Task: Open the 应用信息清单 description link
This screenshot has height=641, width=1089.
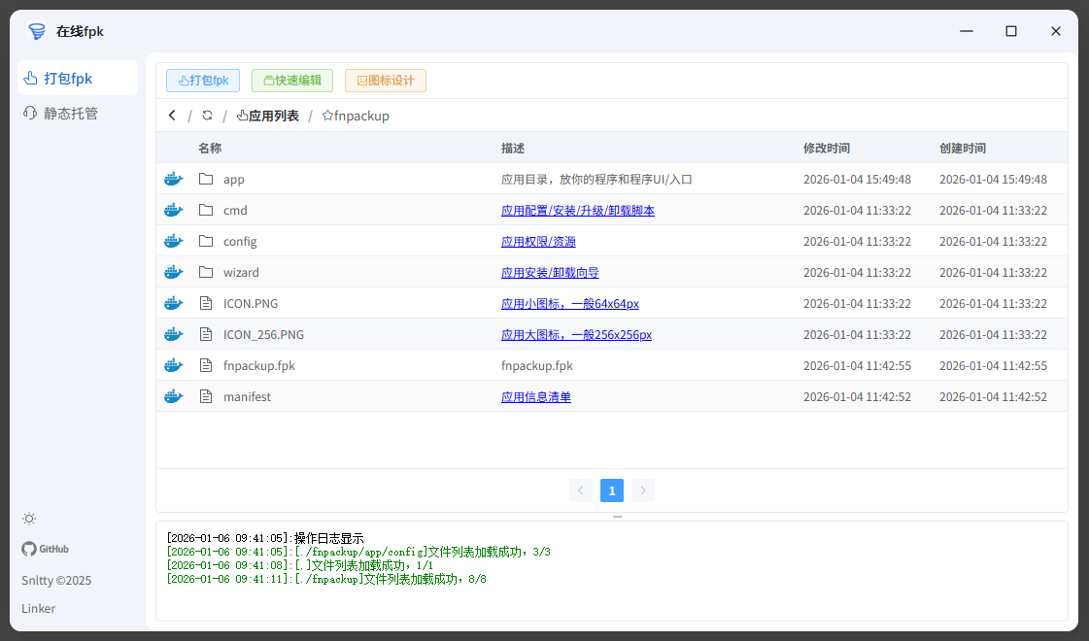Action: tap(535, 397)
